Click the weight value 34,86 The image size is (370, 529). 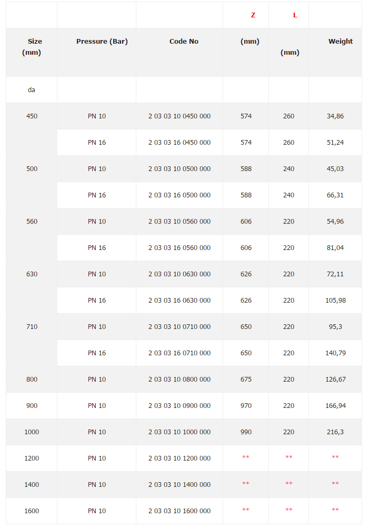point(335,116)
